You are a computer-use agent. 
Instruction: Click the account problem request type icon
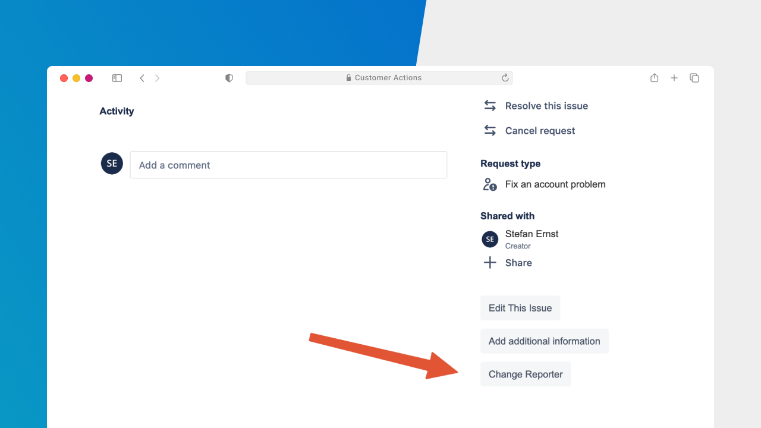point(490,184)
